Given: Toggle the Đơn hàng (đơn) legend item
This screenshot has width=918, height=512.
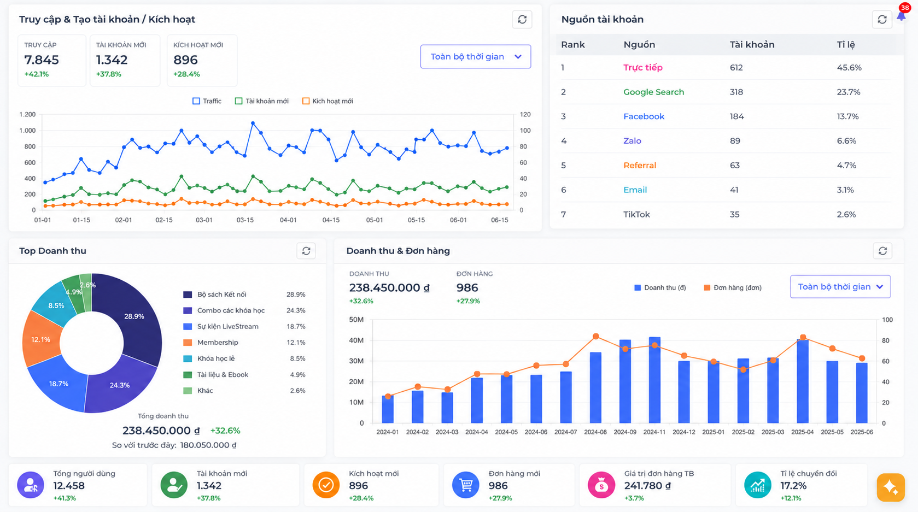Looking at the screenshot, I should click(x=733, y=288).
